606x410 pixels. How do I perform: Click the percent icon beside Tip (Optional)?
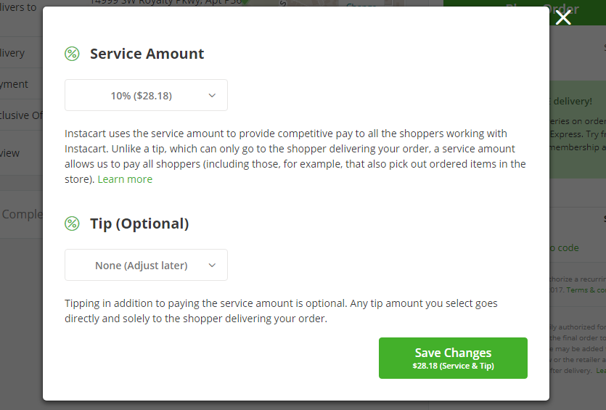pos(72,224)
